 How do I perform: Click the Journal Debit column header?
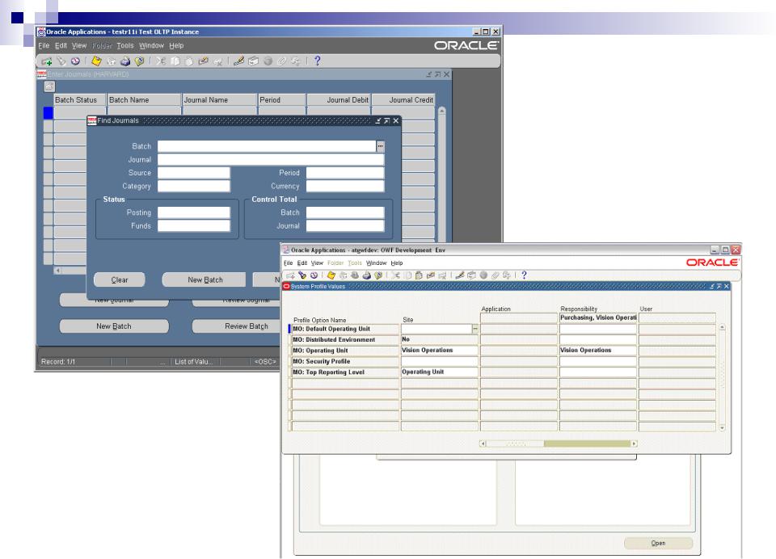[x=339, y=100]
